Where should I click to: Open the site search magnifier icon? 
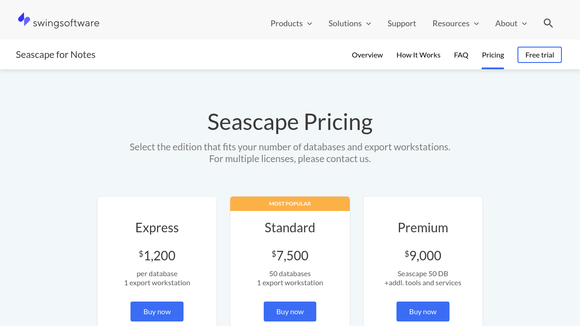tap(548, 23)
